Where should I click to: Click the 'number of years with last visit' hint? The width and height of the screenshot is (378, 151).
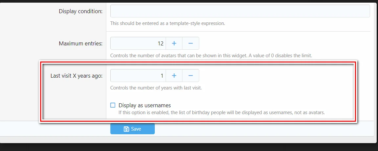[x=156, y=88]
